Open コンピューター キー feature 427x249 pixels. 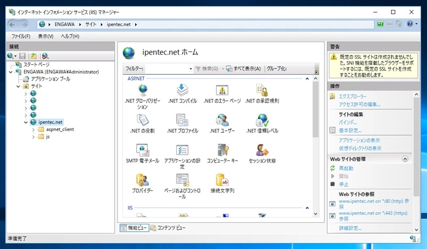click(222, 153)
